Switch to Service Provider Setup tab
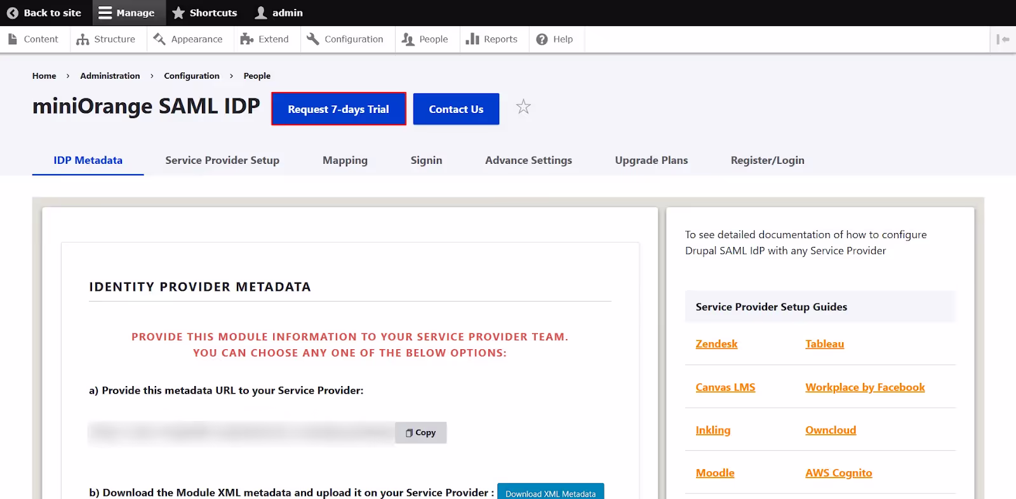 (x=222, y=161)
